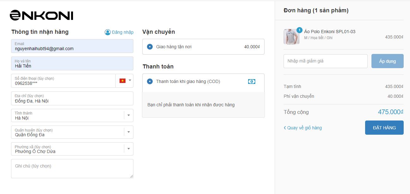Click the COD cash payment icon
Screen dimensions: 410x194
[x=252, y=81]
